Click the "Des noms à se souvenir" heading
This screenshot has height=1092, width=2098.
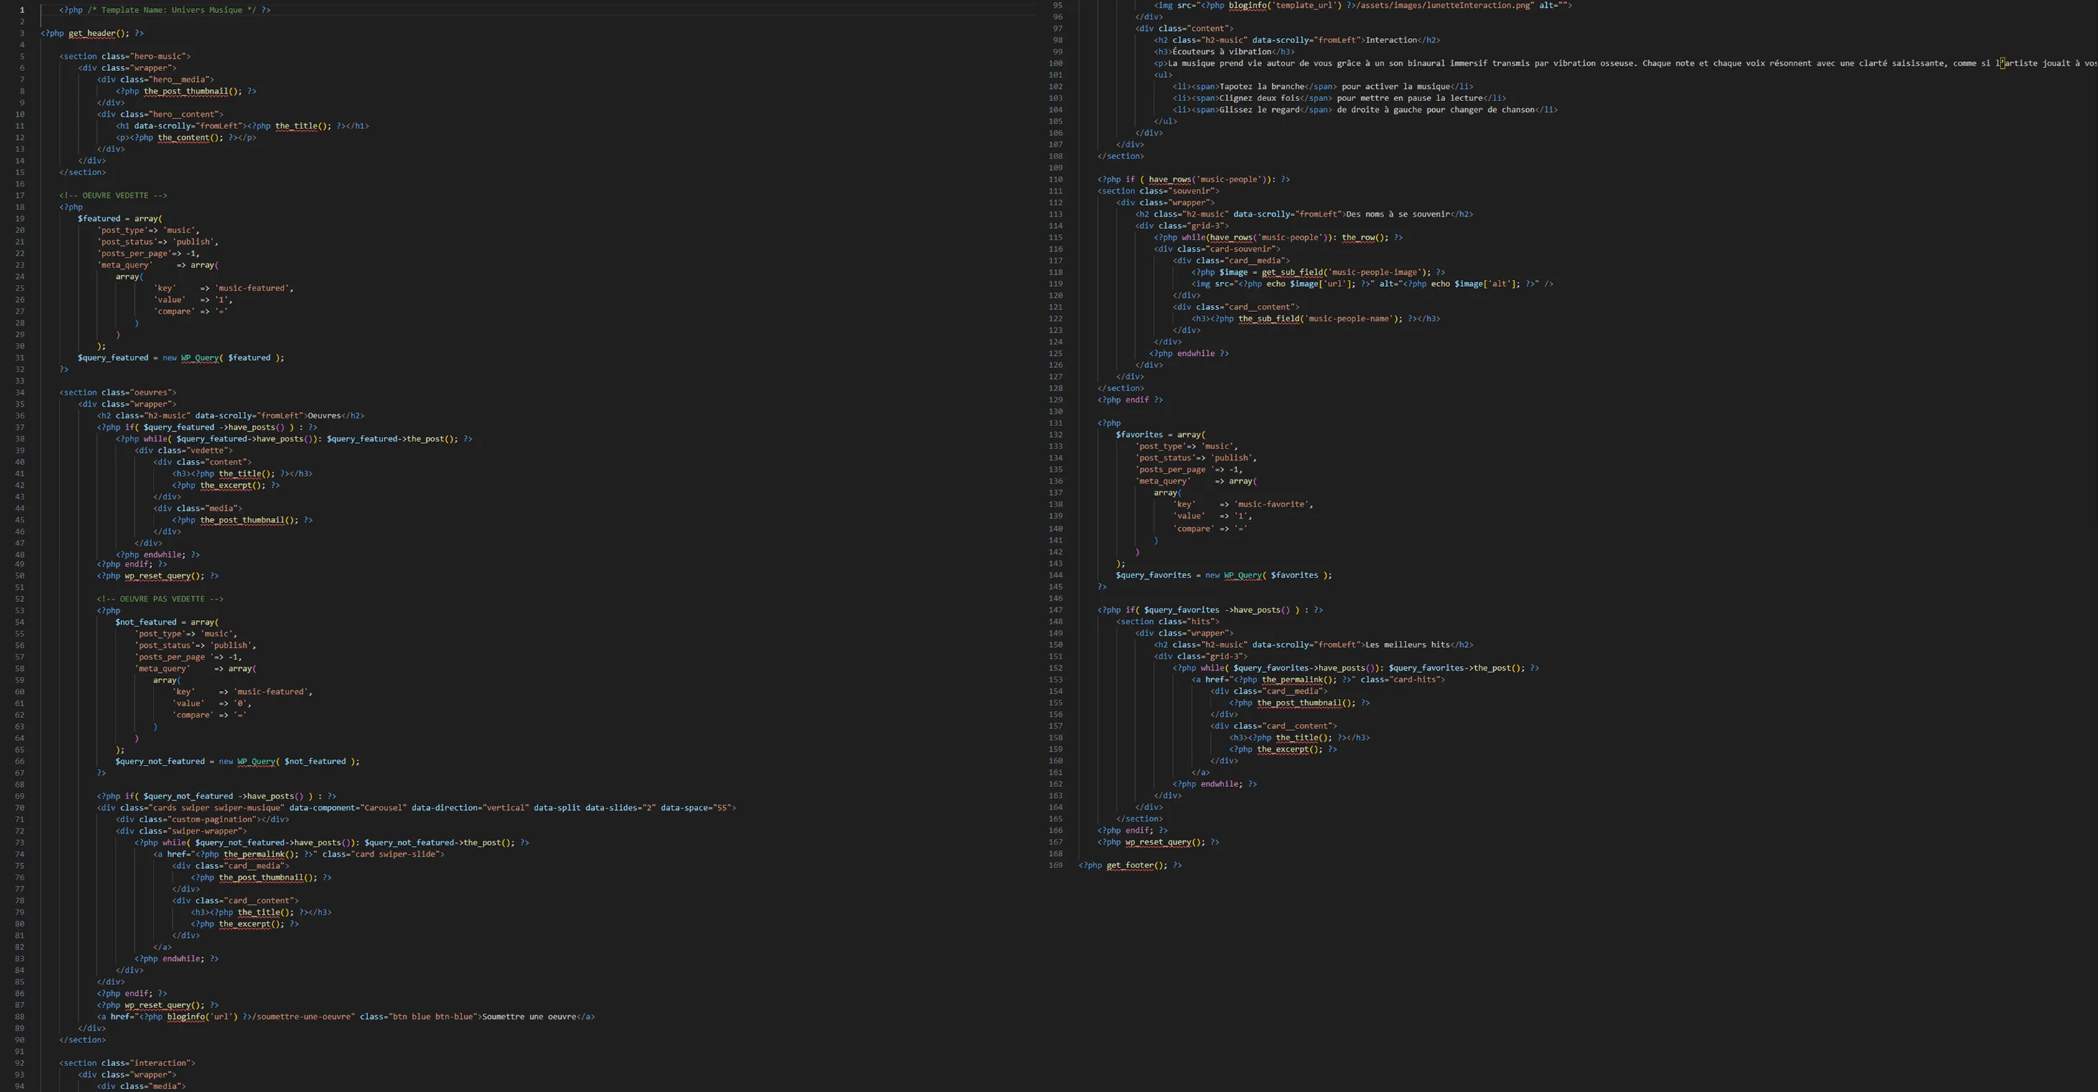pyautogui.click(x=1397, y=214)
